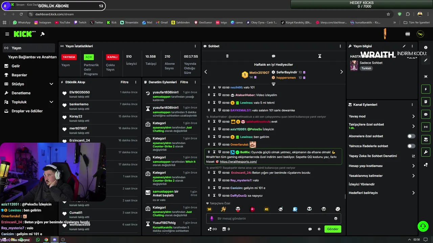Open Etkinlik Akışı three-dot menu
The width and height of the screenshot is (433, 243).
pos(136,82)
